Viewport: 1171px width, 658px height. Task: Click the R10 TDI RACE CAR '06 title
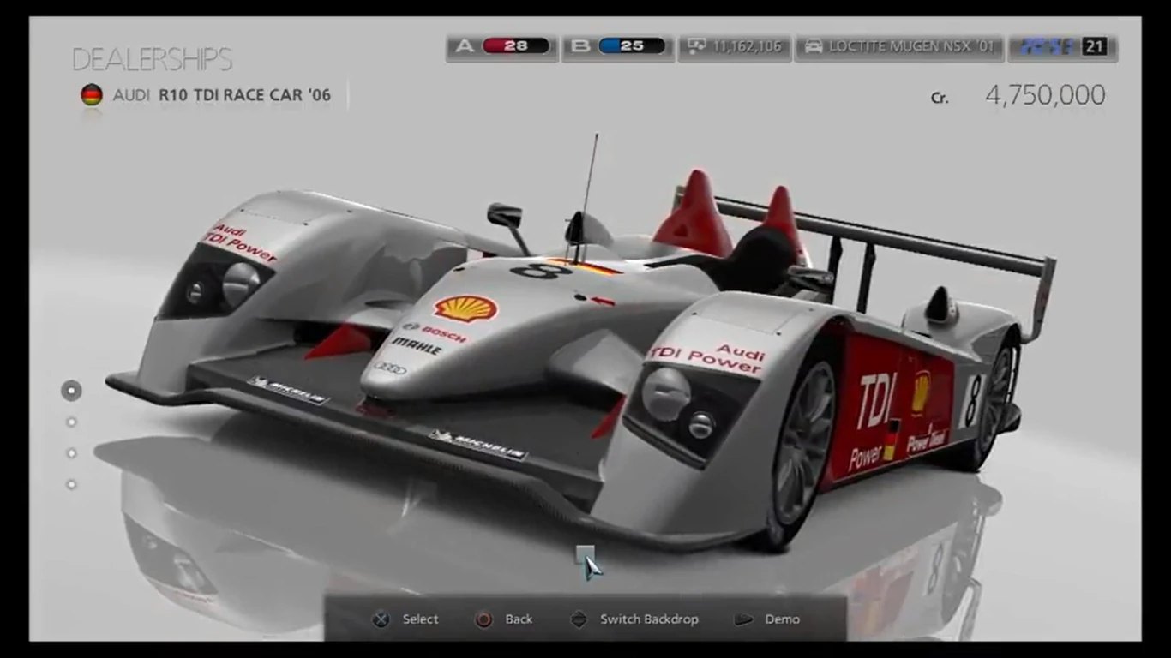click(x=244, y=95)
